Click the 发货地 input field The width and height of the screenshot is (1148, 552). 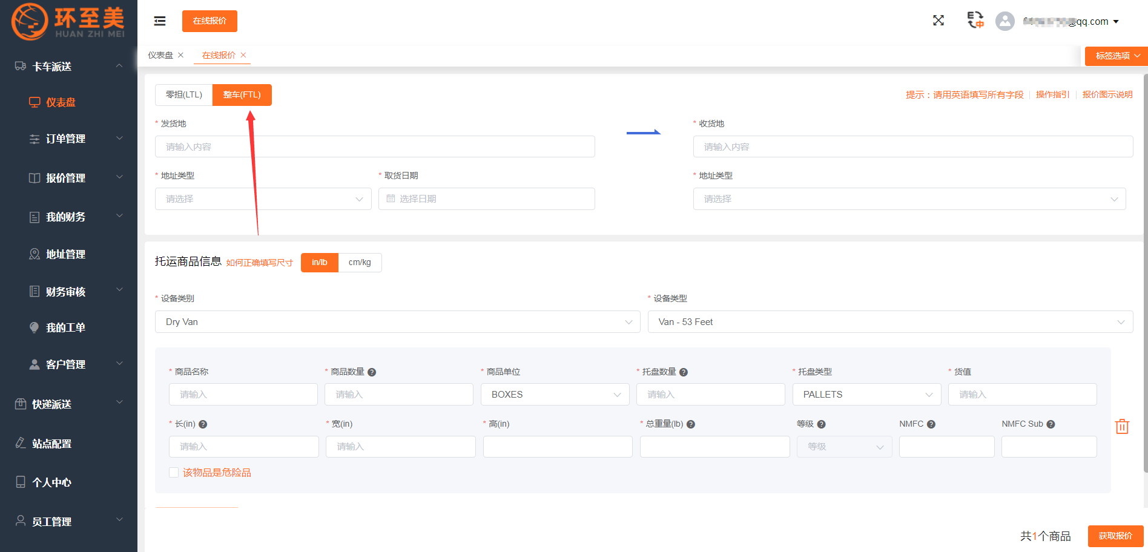pyautogui.click(x=375, y=147)
